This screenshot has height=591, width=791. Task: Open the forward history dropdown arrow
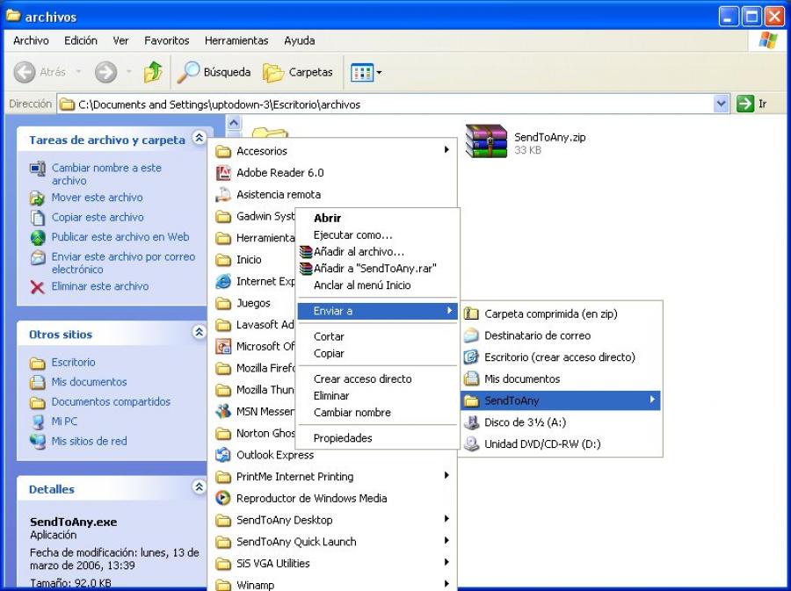[129, 72]
